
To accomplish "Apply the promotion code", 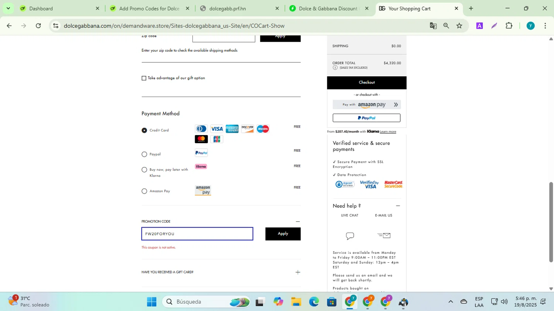I will pyautogui.click(x=283, y=234).
